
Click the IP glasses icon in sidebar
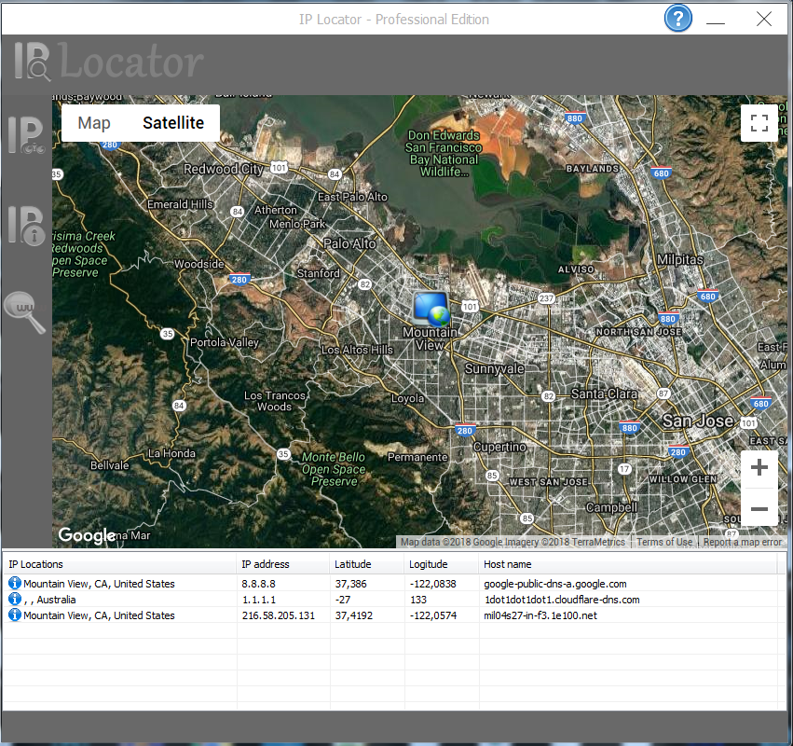(x=26, y=134)
